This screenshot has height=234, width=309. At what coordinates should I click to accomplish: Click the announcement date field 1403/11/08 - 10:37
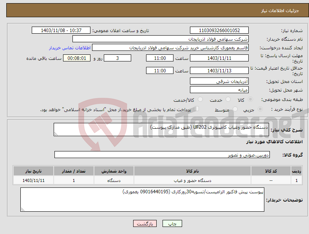click(61, 31)
